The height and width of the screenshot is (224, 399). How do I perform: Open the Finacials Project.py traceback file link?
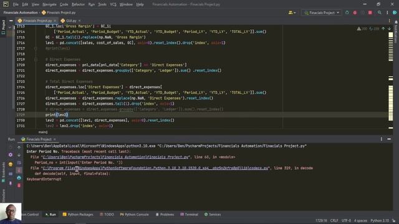pyautogui.click(x=116, y=157)
